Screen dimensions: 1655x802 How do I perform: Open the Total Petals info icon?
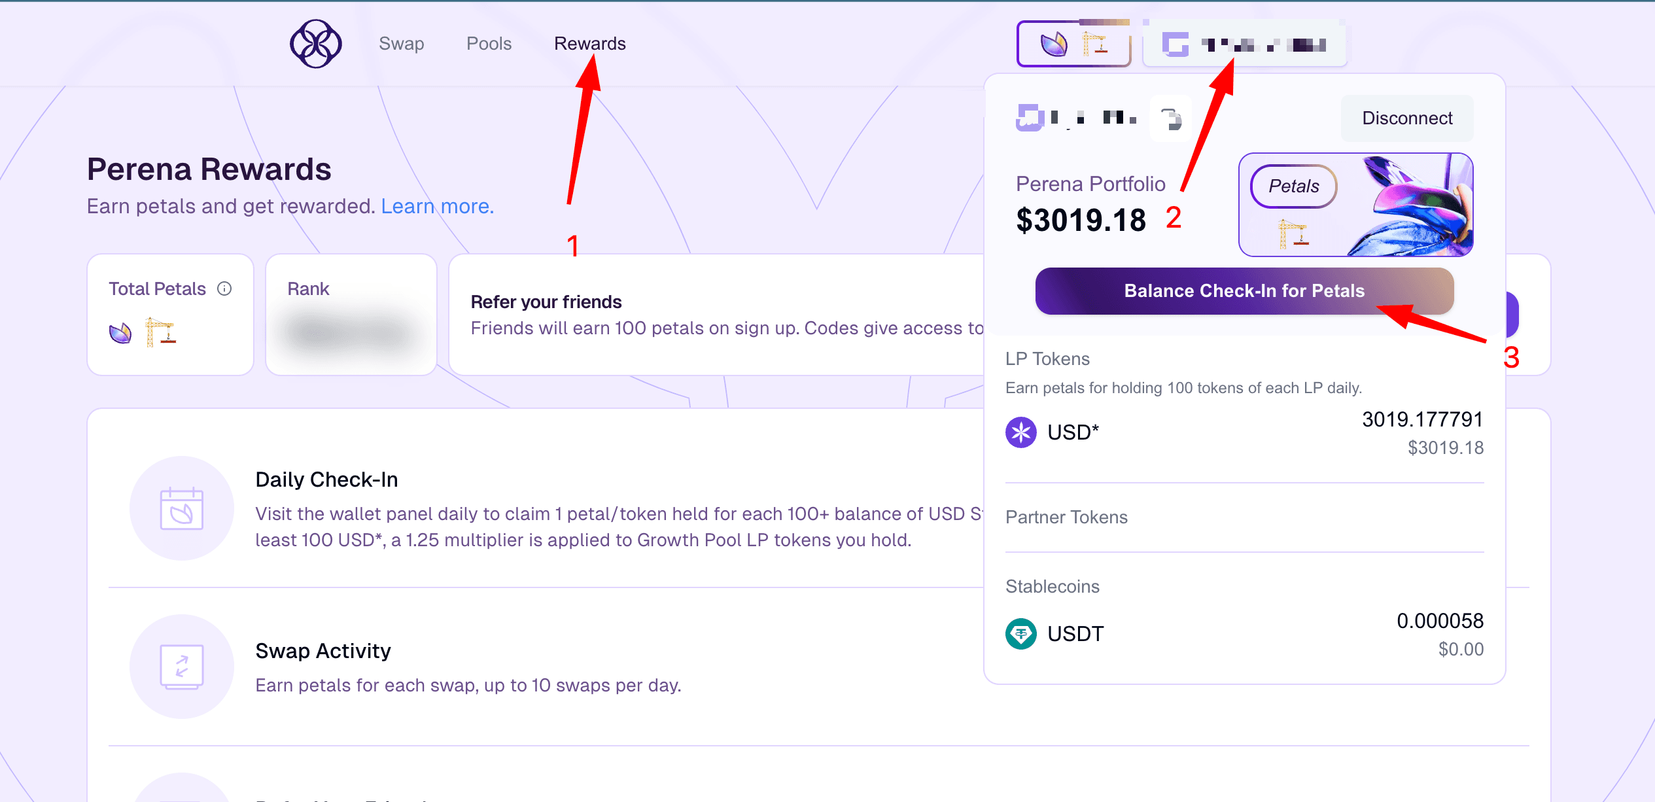tap(224, 288)
